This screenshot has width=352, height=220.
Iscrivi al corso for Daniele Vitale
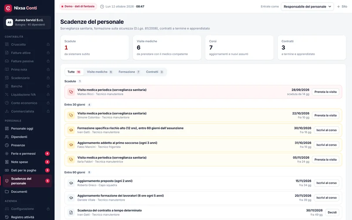tap(326, 198)
